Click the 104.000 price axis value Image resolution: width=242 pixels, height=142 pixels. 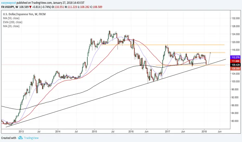[x=236, y=74]
